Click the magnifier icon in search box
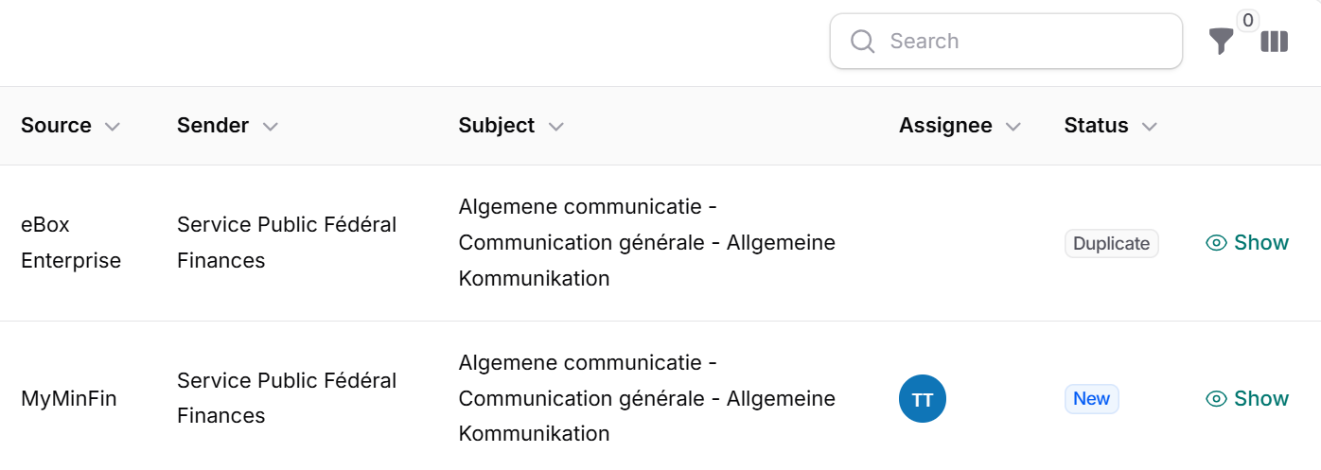Viewport: 1321px width, 470px height. click(862, 42)
